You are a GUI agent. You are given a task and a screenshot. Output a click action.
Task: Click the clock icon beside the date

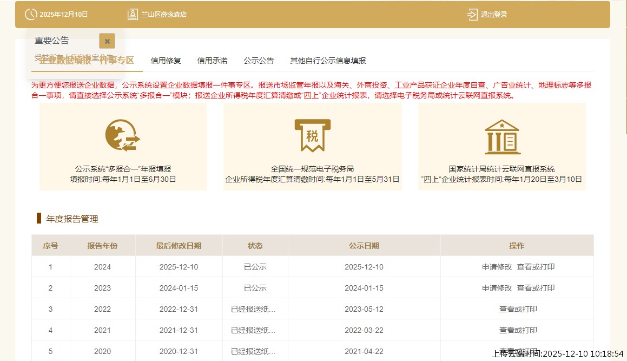tap(31, 15)
